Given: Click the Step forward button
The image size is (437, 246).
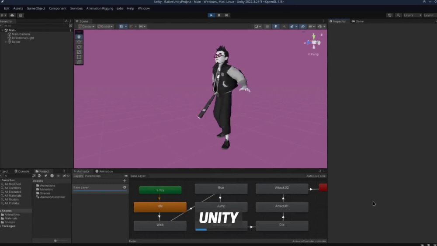Looking at the screenshot, I should pos(226,15).
